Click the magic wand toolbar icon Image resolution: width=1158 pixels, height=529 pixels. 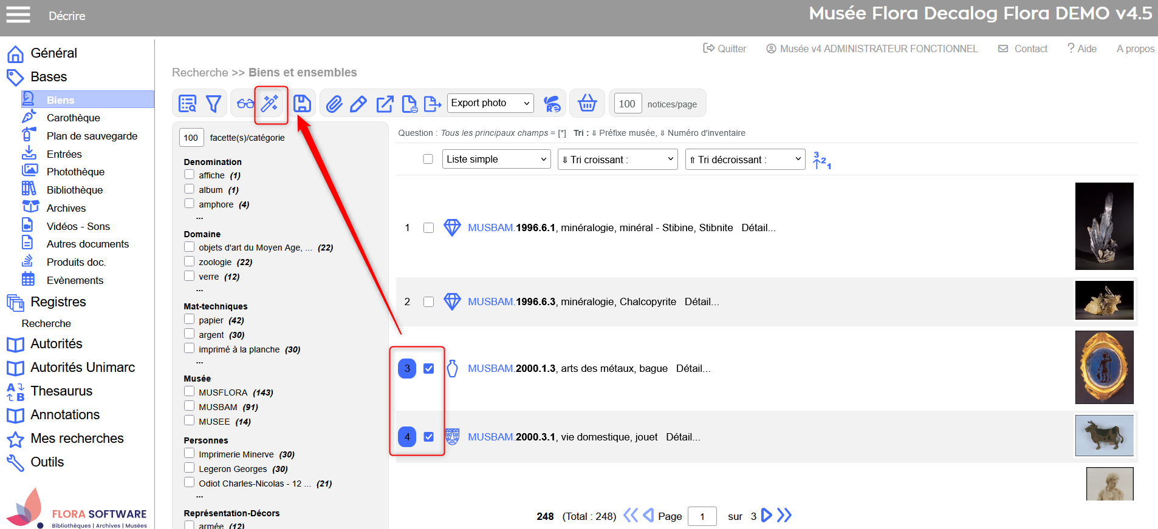click(270, 104)
